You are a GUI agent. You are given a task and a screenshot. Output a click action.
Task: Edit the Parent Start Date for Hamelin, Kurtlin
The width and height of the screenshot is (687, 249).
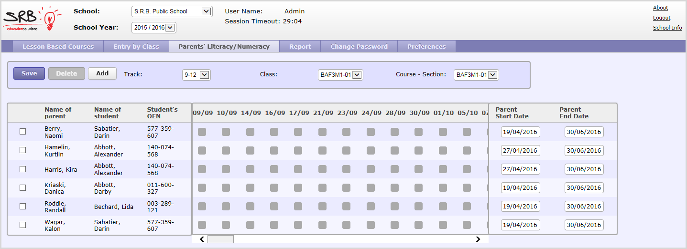[x=520, y=151]
